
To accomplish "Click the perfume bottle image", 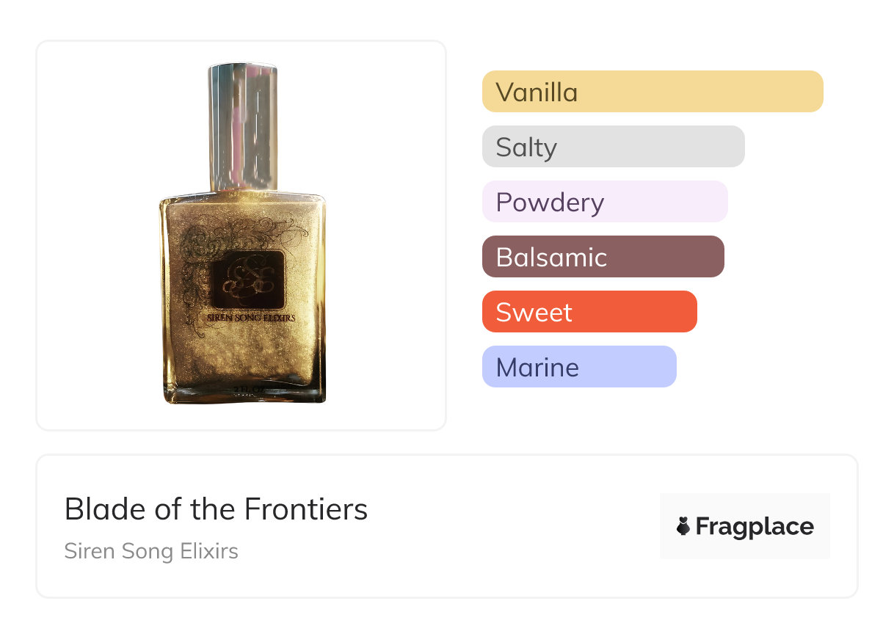I will 242,233.
